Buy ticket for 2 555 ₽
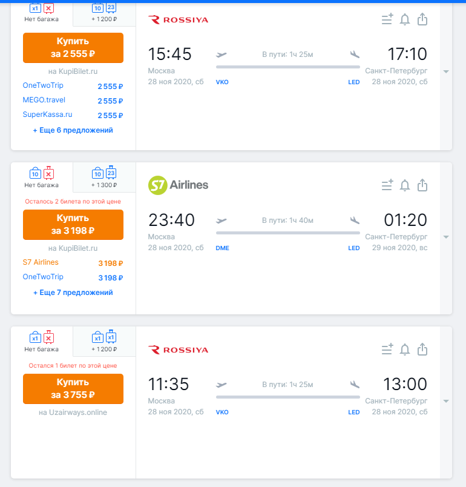 (73, 48)
